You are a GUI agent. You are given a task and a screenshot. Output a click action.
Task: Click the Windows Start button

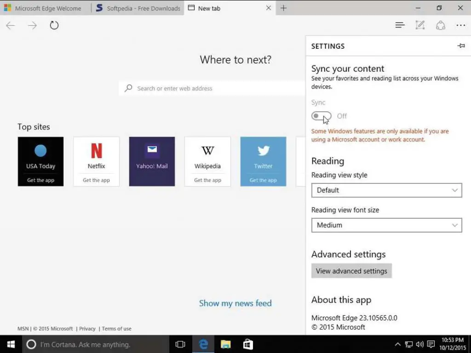coord(11,344)
